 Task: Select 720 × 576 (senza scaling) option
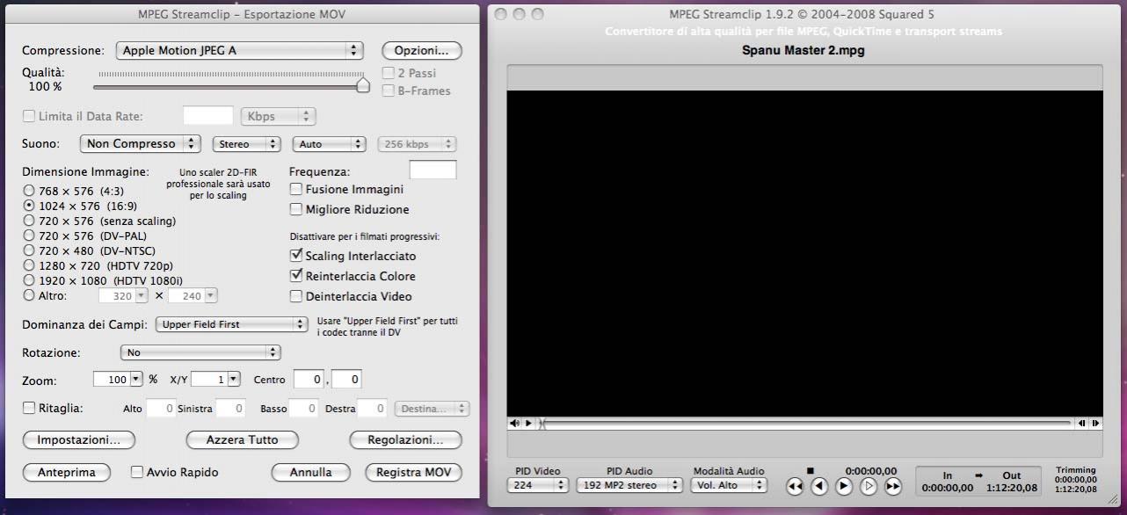29,221
